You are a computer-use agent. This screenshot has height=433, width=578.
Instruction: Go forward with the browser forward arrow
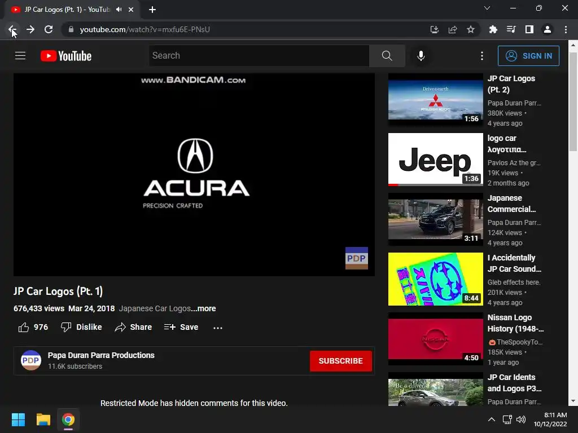[30, 29]
